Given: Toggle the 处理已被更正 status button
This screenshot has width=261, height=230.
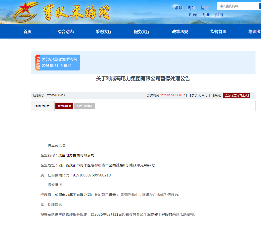Looking at the screenshot, I should pos(84,106).
